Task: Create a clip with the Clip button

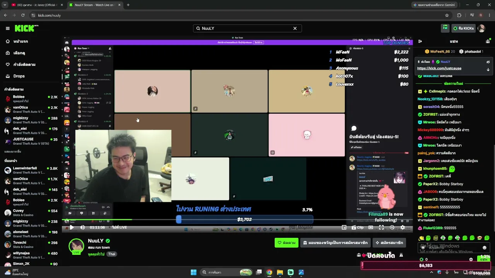Action: click(358, 227)
